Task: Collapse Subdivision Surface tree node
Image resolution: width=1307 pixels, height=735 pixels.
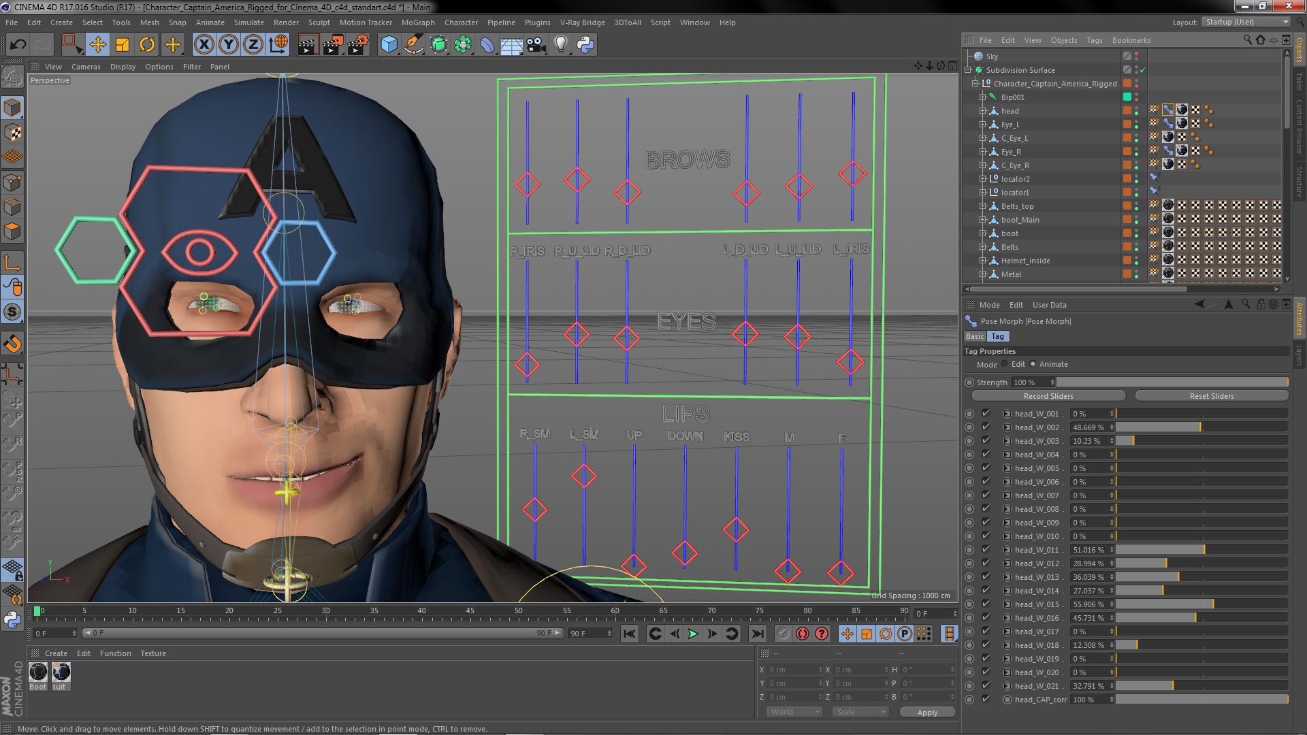Action: tap(968, 70)
